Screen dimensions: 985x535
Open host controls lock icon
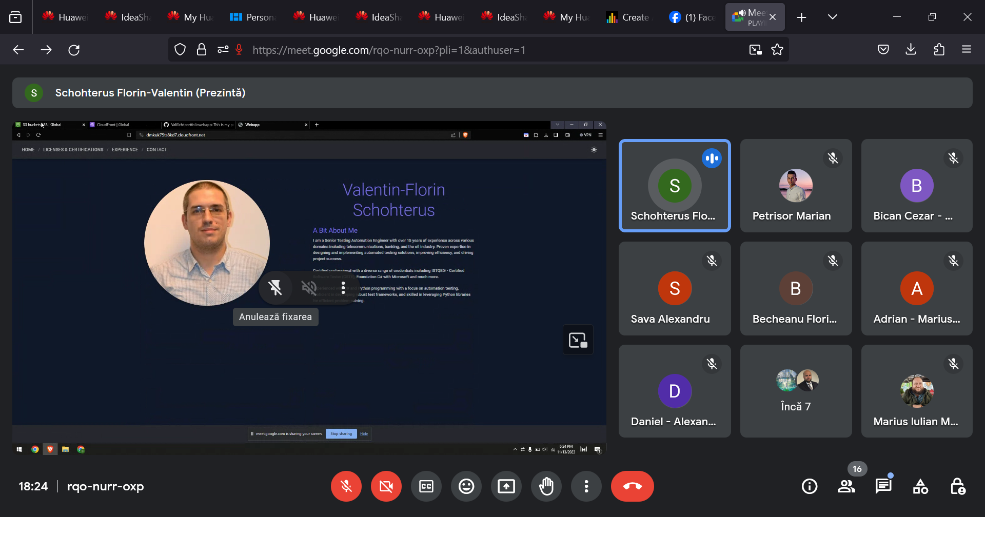coord(957,486)
